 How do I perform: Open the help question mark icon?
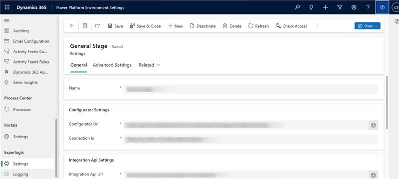(x=368, y=7)
